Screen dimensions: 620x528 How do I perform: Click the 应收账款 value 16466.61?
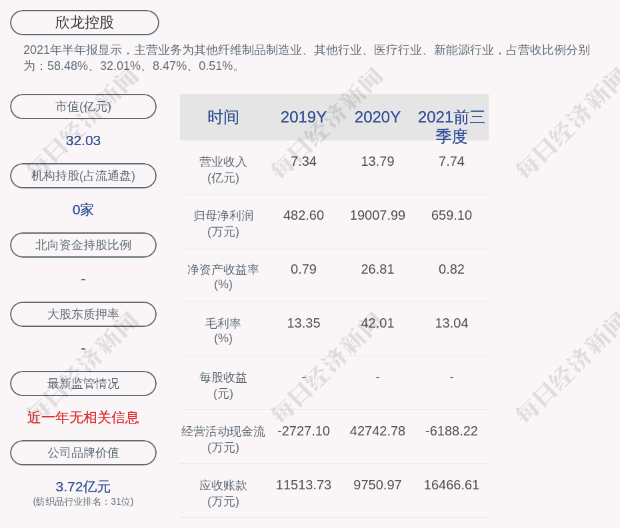pyautogui.click(x=451, y=485)
